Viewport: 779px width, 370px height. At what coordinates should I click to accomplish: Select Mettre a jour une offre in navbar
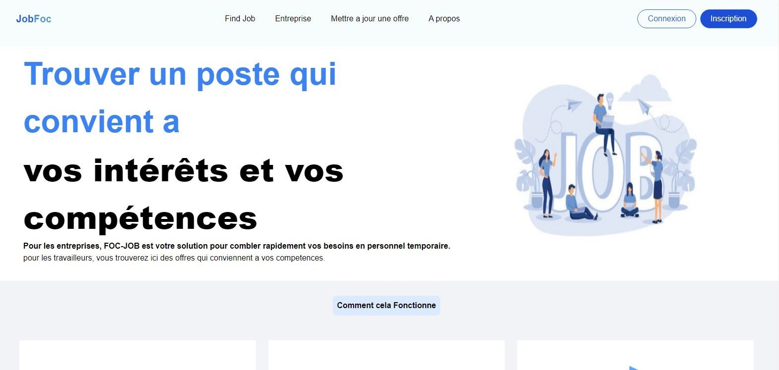click(369, 19)
